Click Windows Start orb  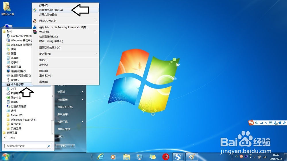5,157
